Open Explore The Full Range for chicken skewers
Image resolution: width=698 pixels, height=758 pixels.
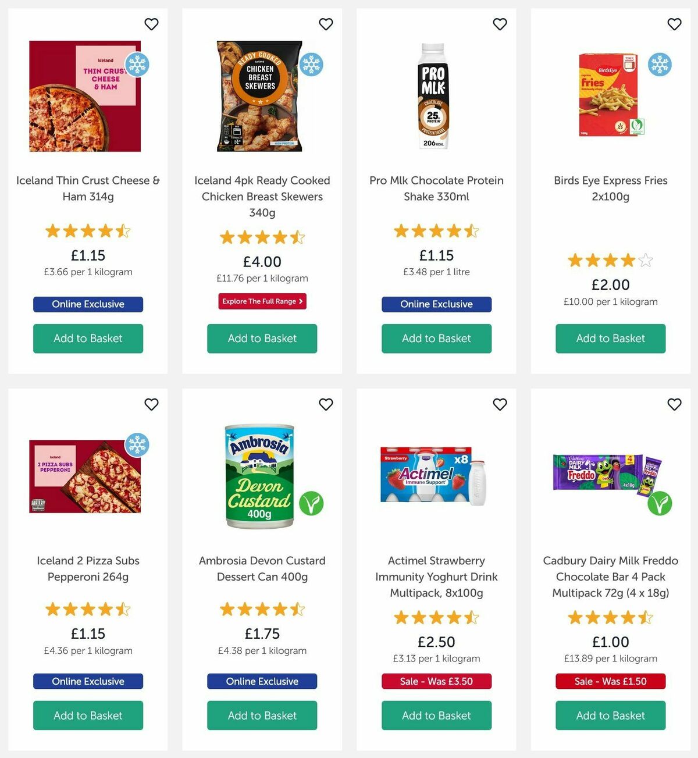pos(262,301)
